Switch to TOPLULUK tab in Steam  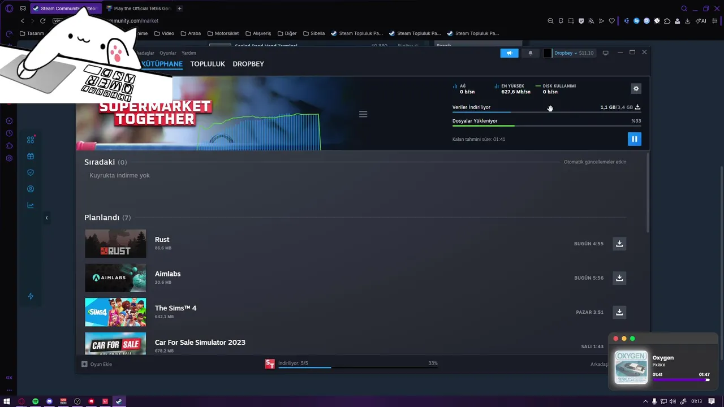208,64
